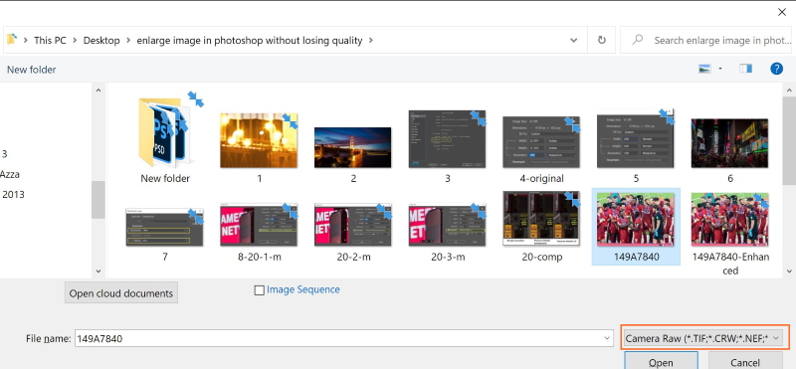Expand the Camera Raw file type dropdown

point(705,338)
